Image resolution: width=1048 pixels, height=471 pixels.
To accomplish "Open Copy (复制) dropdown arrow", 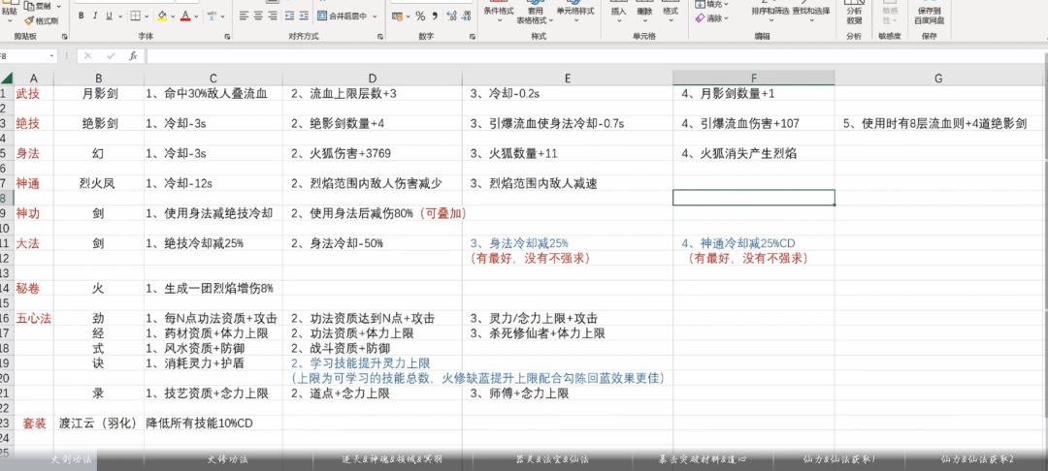I will point(59,6).
